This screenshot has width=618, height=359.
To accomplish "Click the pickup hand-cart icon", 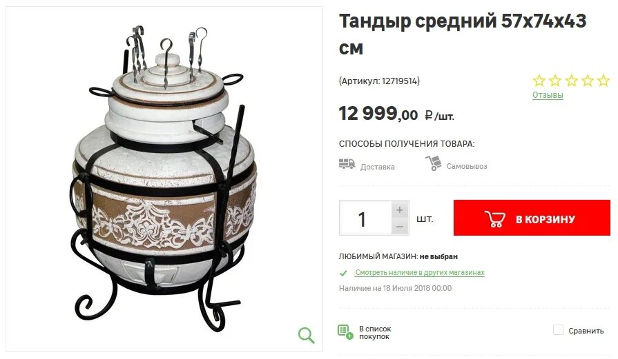I will (x=433, y=163).
